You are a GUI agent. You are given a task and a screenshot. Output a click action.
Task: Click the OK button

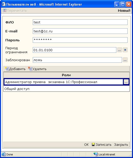[x=86, y=144]
